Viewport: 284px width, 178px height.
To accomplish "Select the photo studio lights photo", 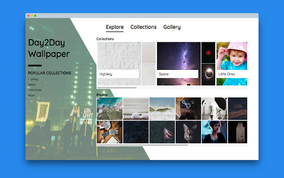I will (214, 109).
